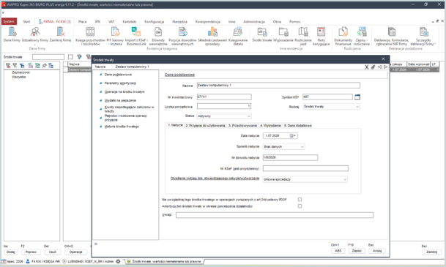
Task: Expand Historia środka trwałego section
Action: (x=122, y=127)
